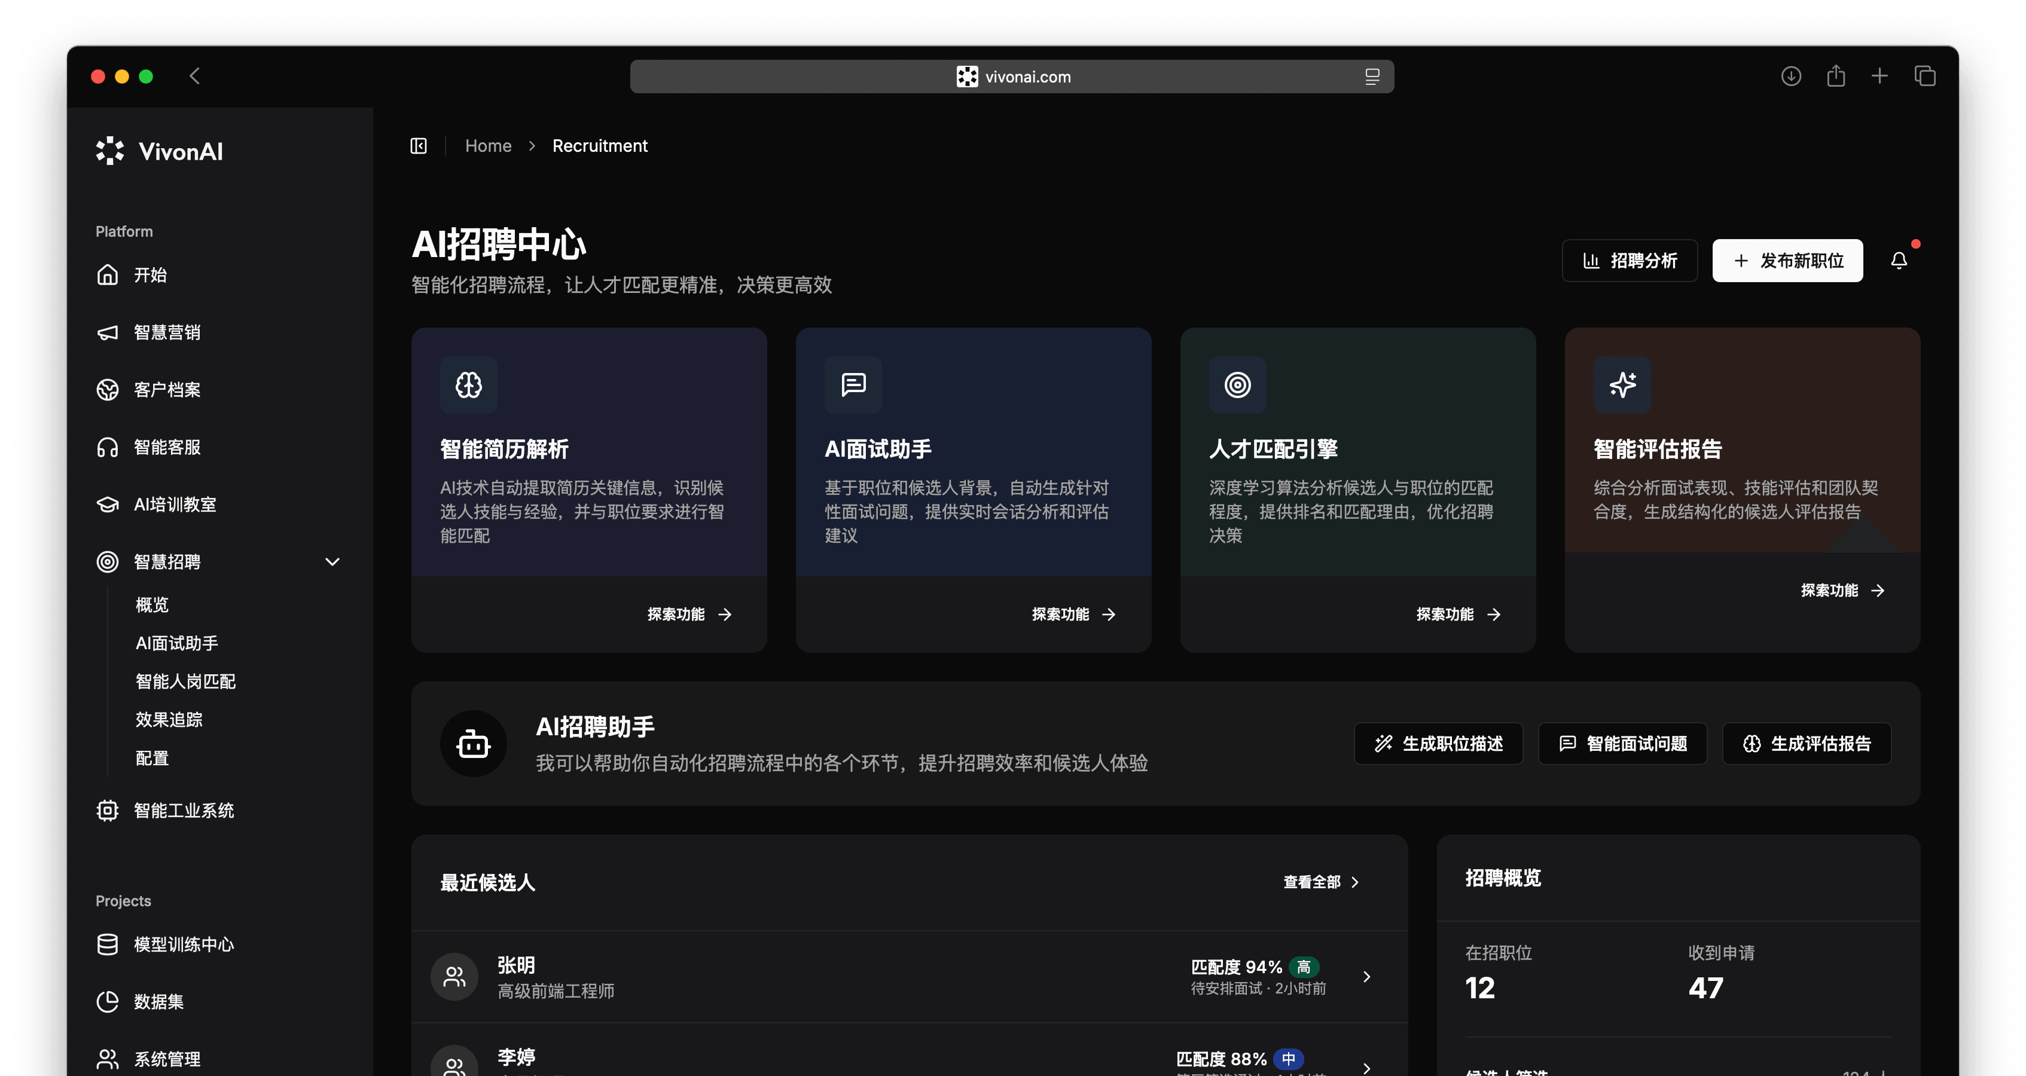This screenshot has width=2026, height=1076.
Task: Open the 系统管理 icon
Action: coord(108,1059)
